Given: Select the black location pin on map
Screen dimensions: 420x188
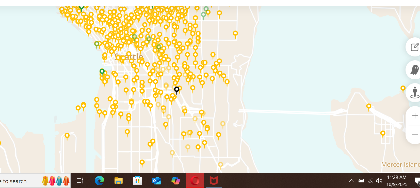Looking at the screenshot, I should [177, 90].
